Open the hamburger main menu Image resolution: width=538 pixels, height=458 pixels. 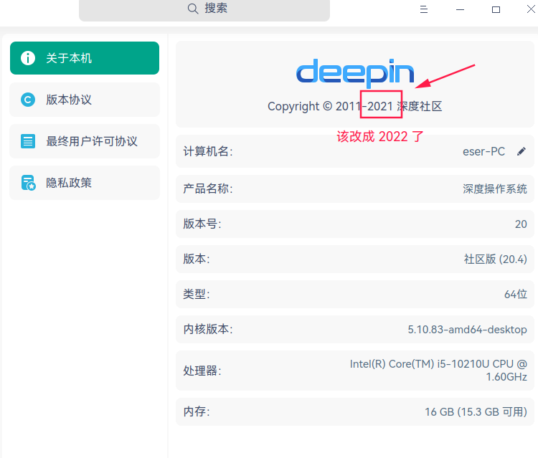point(424,9)
